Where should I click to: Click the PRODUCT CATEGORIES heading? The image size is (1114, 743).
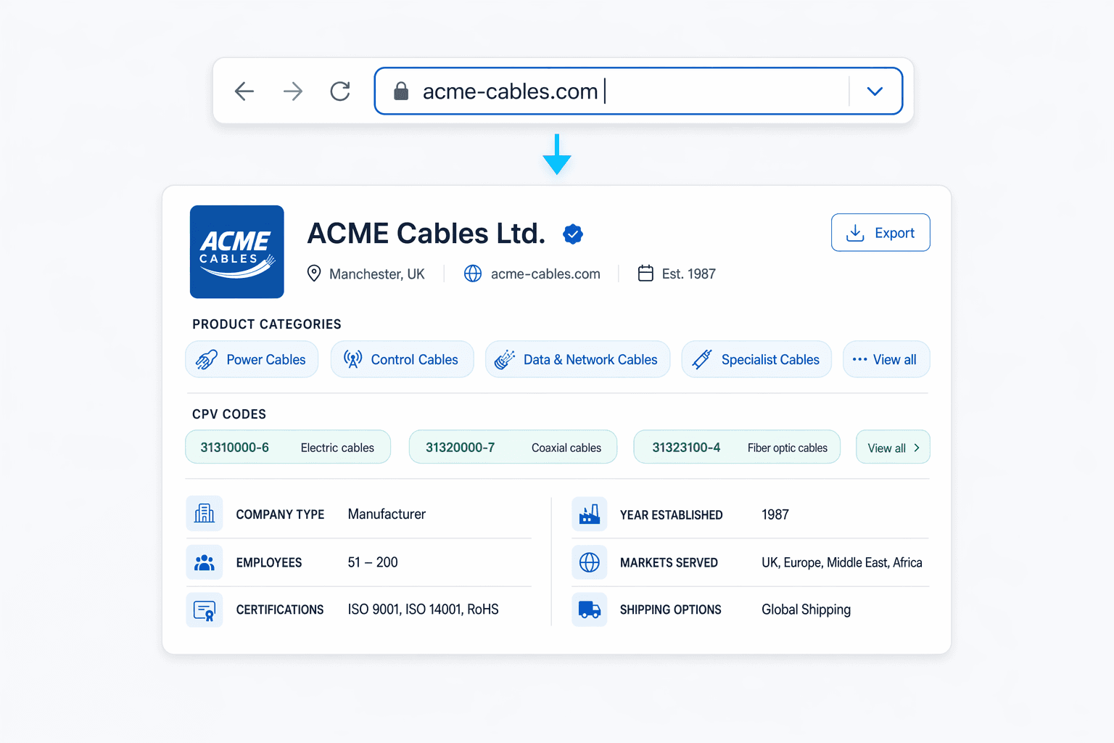267,324
